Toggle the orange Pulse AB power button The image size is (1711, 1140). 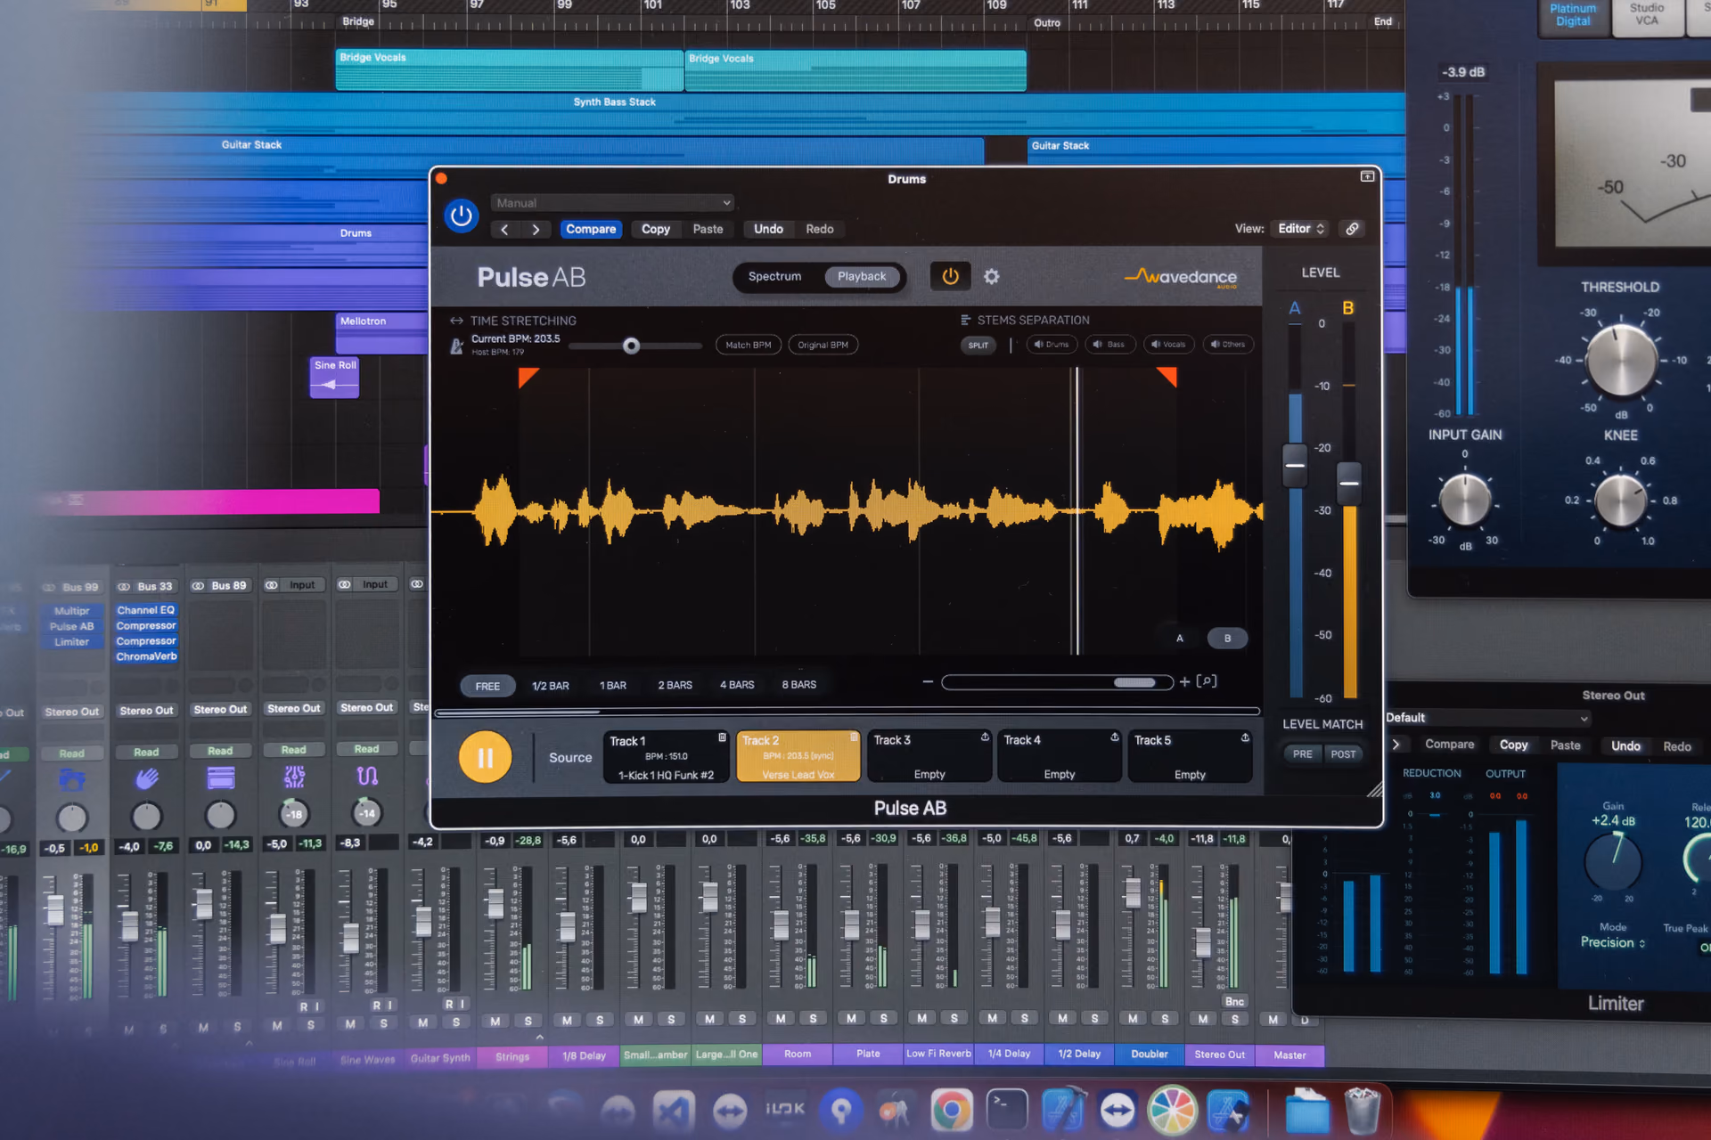pyautogui.click(x=950, y=276)
